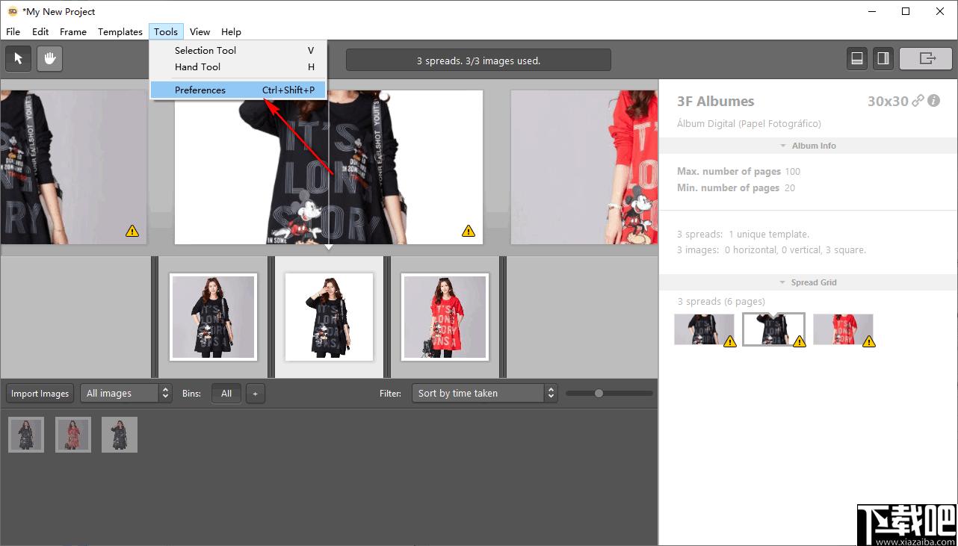Open the All images dropdown
The image size is (958, 546).
[x=126, y=394]
